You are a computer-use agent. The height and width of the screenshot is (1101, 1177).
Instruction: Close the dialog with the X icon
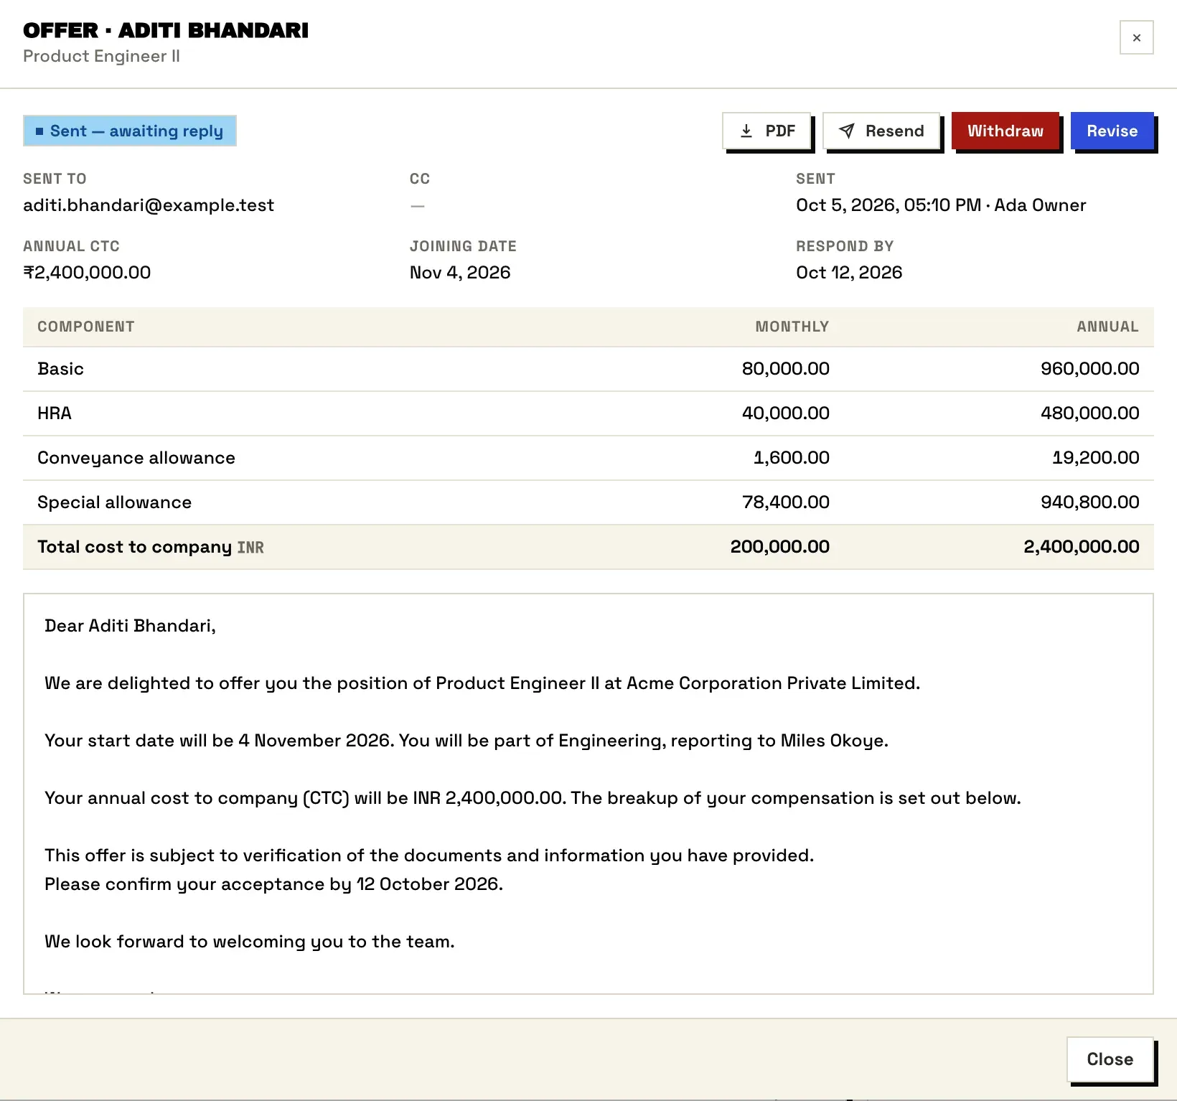[x=1137, y=37]
